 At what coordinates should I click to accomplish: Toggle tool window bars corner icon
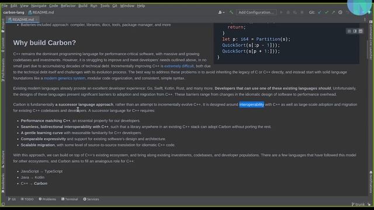(3, 204)
